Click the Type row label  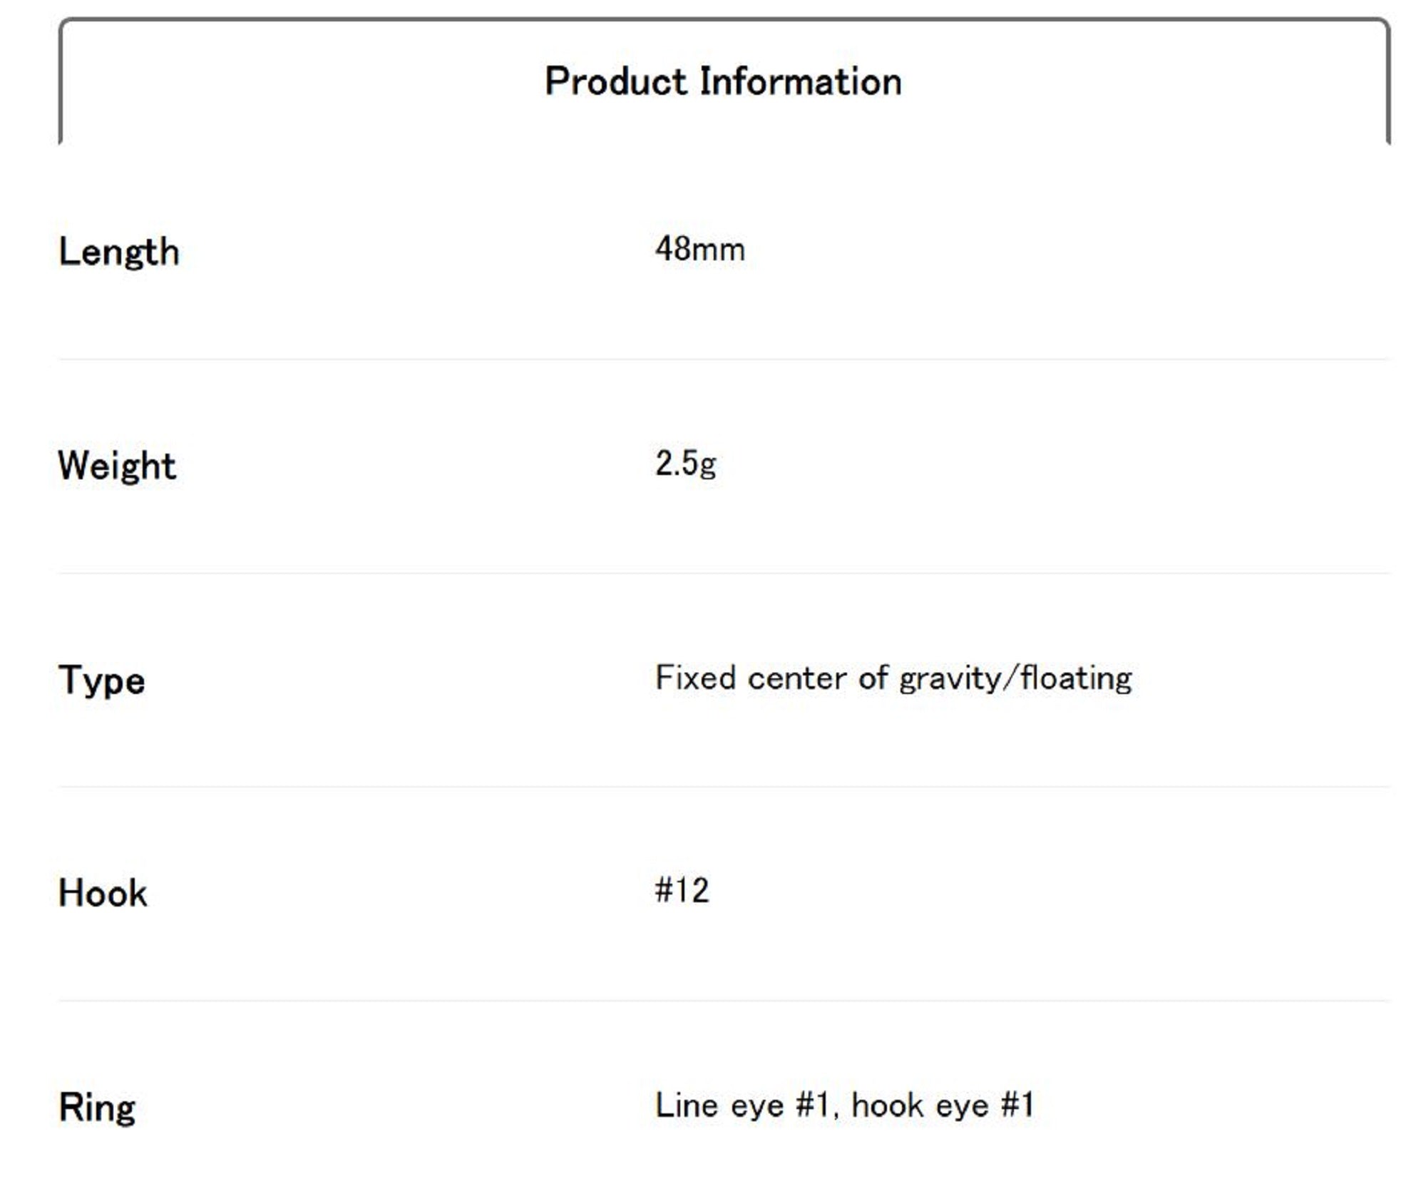(x=102, y=679)
